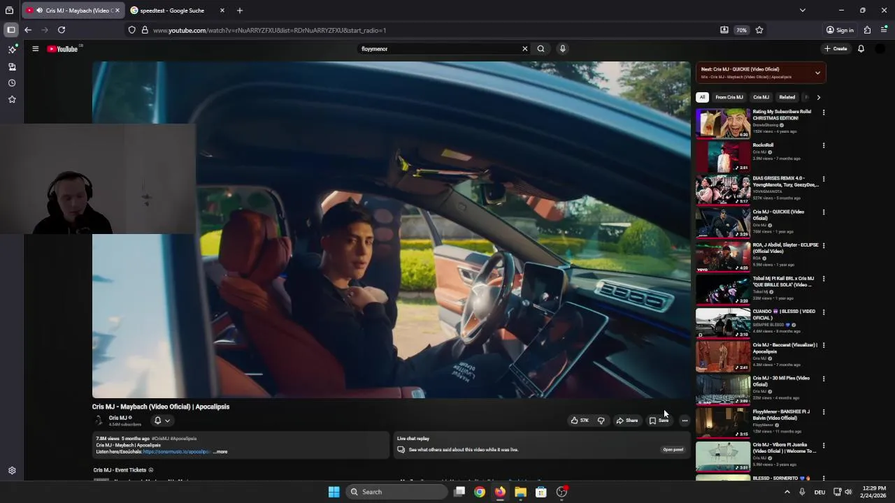Viewport: 895px width, 503px height.
Task: Open sidebar history clock icon
Action: 12,83
